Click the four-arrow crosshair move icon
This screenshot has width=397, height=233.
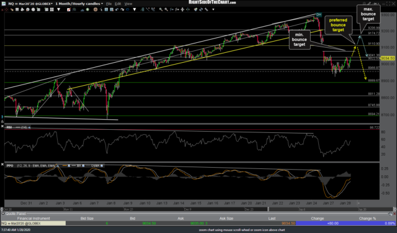[182, 9]
